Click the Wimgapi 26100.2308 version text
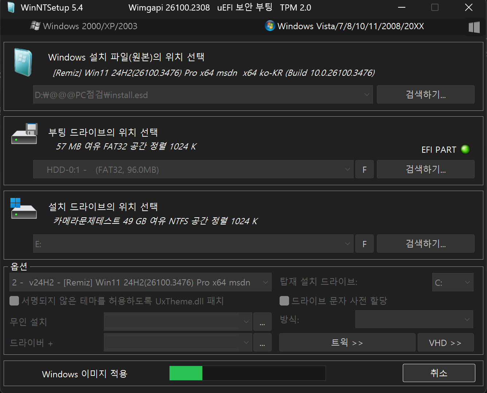The image size is (487, 393). tap(169, 8)
